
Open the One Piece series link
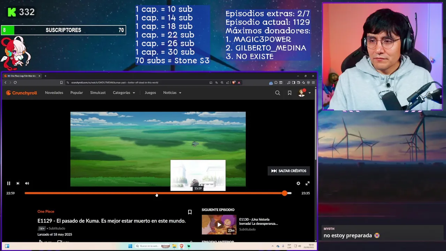[x=46, y=212]
